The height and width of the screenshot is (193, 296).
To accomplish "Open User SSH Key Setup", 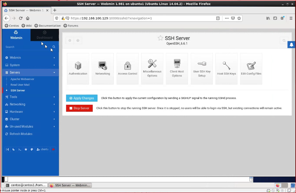I will (202, 69).
